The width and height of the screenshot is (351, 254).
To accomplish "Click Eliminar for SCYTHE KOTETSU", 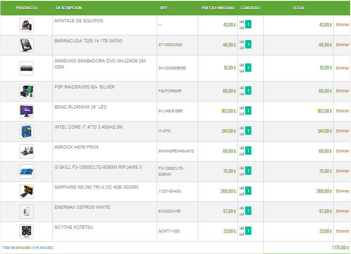I will click(x=342, y=231).
